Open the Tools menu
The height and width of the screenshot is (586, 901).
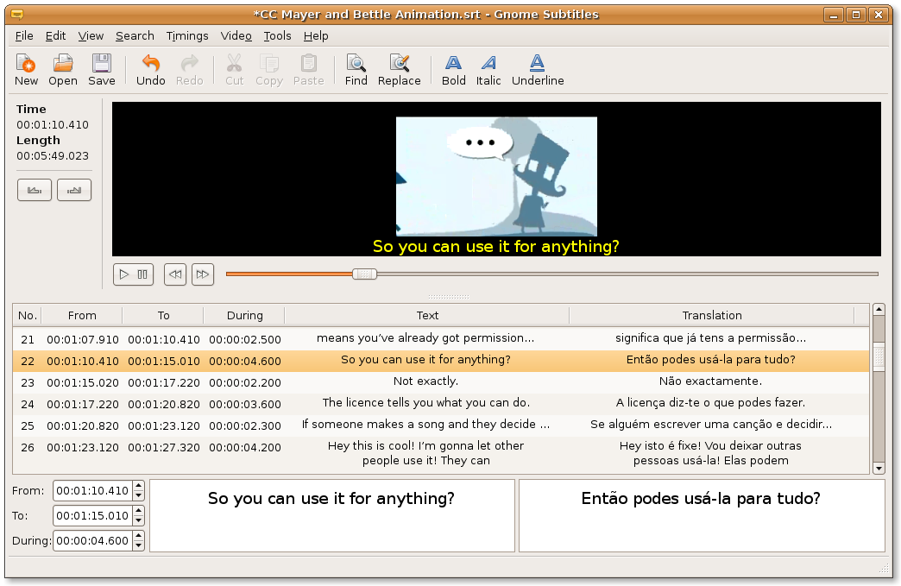click(278, 35)
